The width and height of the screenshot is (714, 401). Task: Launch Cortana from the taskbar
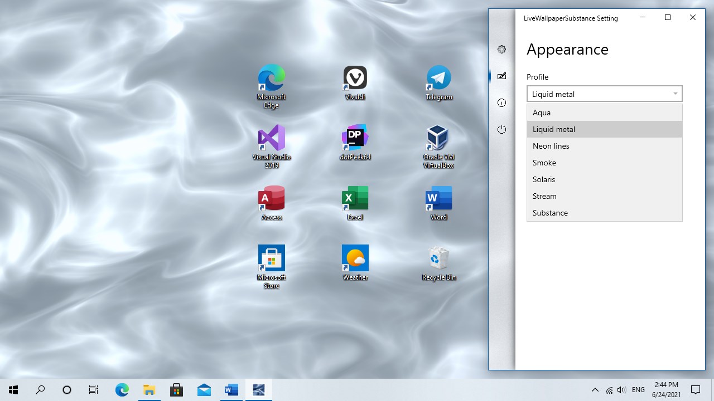pos(67,390)
